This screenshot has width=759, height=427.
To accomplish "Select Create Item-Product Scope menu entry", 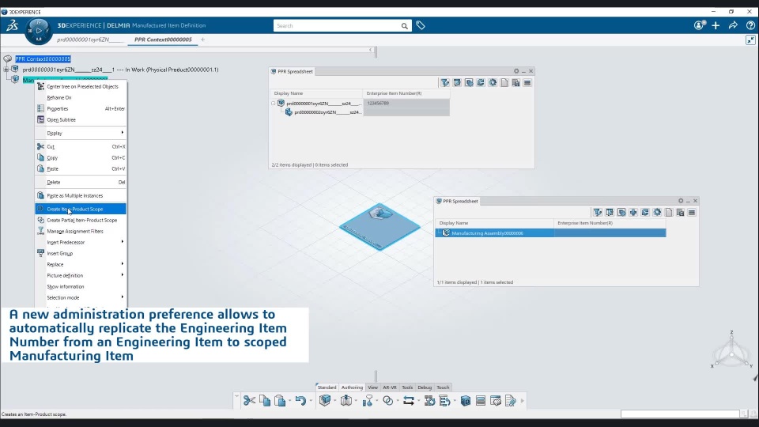I will (81, 209).
